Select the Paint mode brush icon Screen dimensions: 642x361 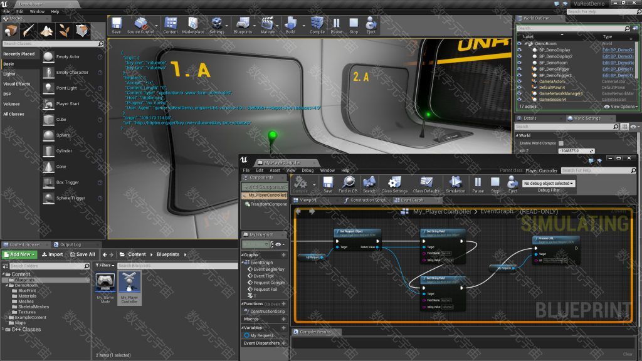tap(28, 31)
